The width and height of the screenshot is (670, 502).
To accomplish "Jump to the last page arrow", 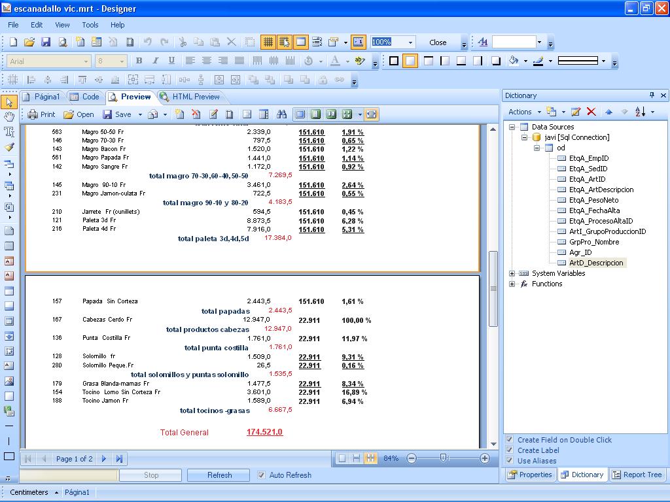I will click(119, 459).
